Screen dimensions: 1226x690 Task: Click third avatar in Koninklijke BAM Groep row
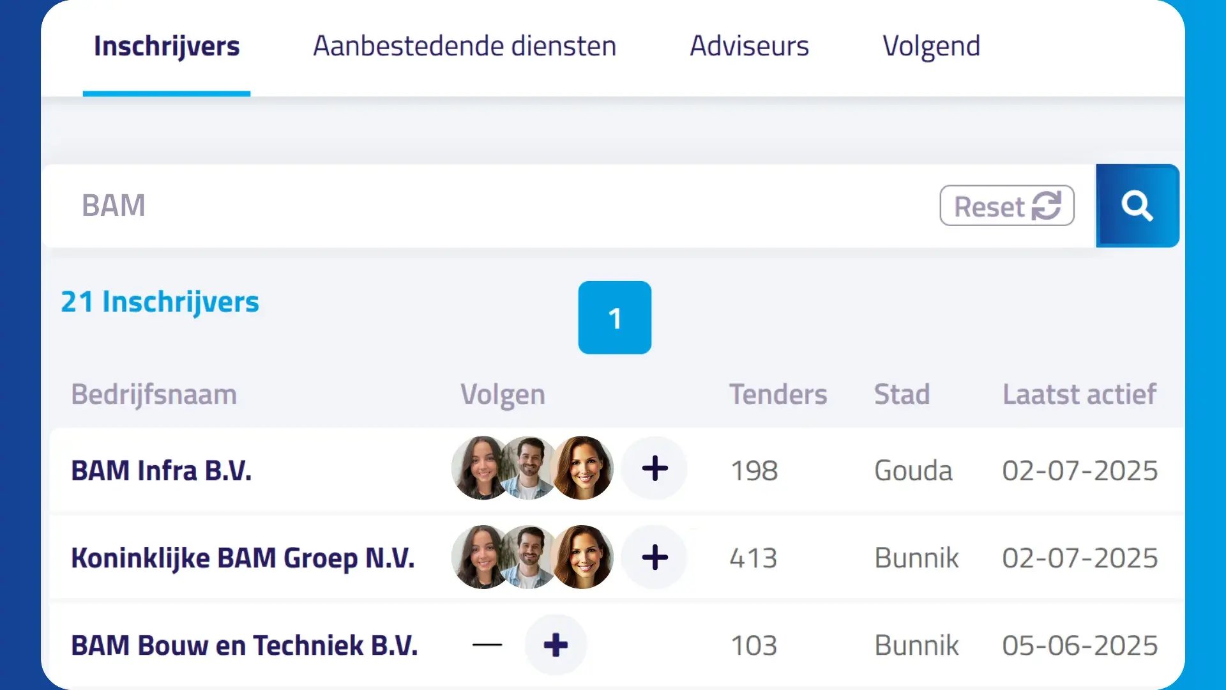[x=582, y=557]
